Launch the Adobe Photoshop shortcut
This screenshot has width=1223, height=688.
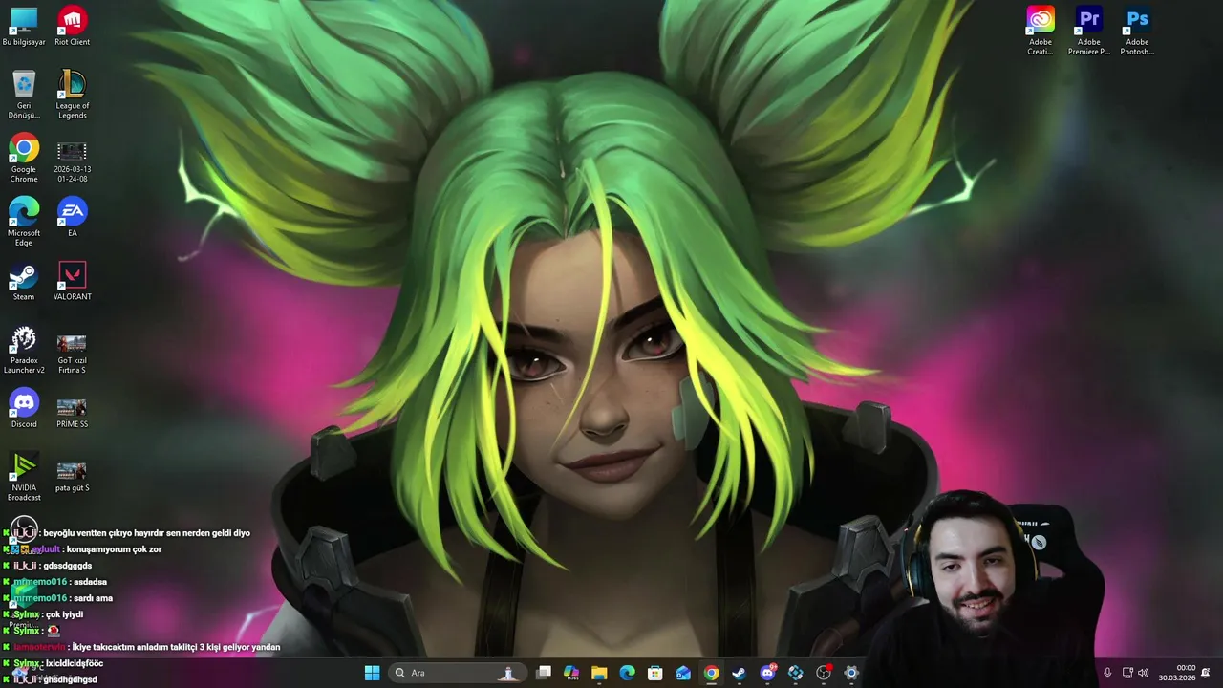(x=1137, y=31)
